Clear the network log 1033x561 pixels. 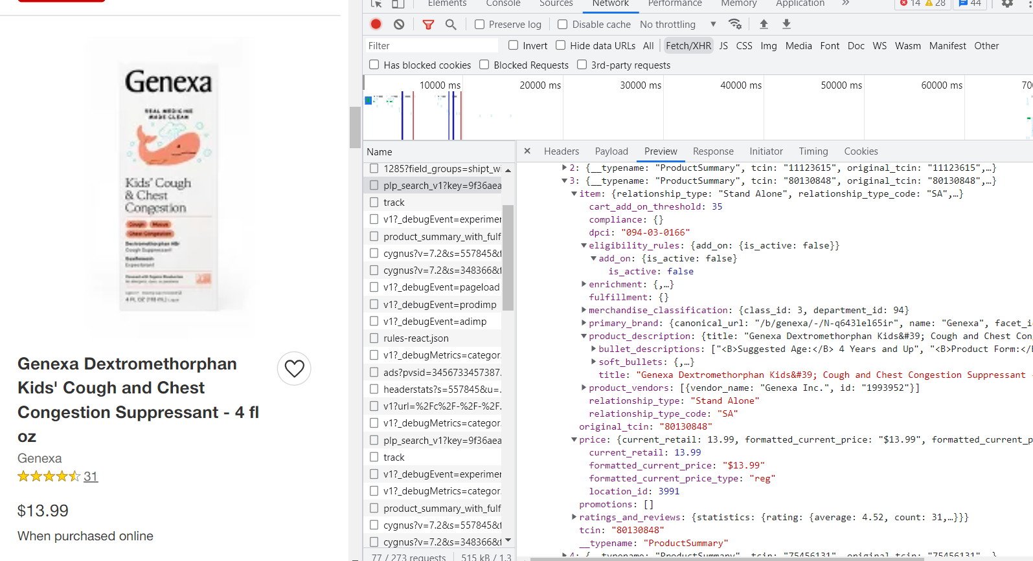coord(399,24)
